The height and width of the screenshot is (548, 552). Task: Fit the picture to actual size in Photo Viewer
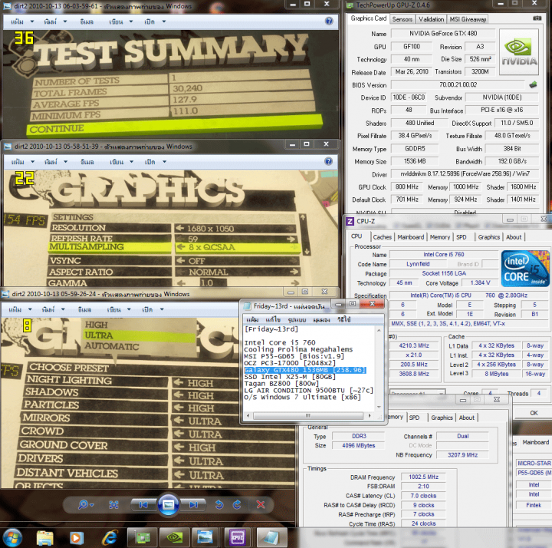(x=113, y=505)
